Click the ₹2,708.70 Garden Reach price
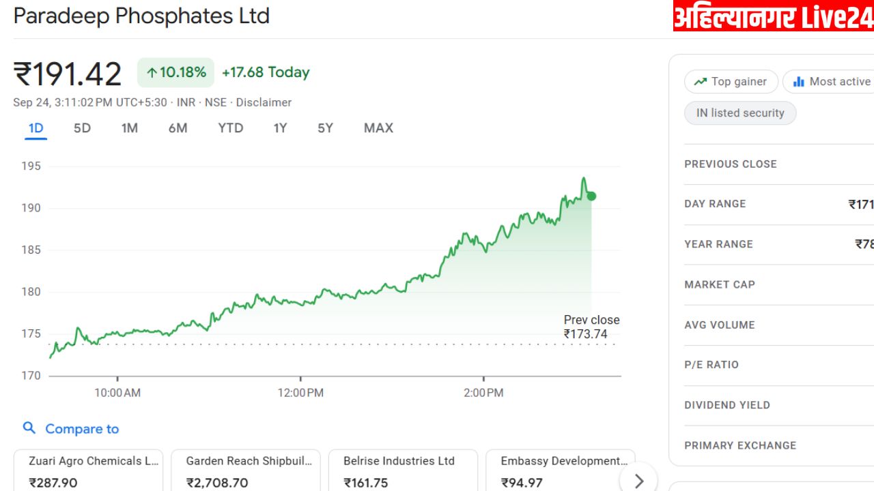The height and width of the screenshot is (491, 874). point(217,483)
